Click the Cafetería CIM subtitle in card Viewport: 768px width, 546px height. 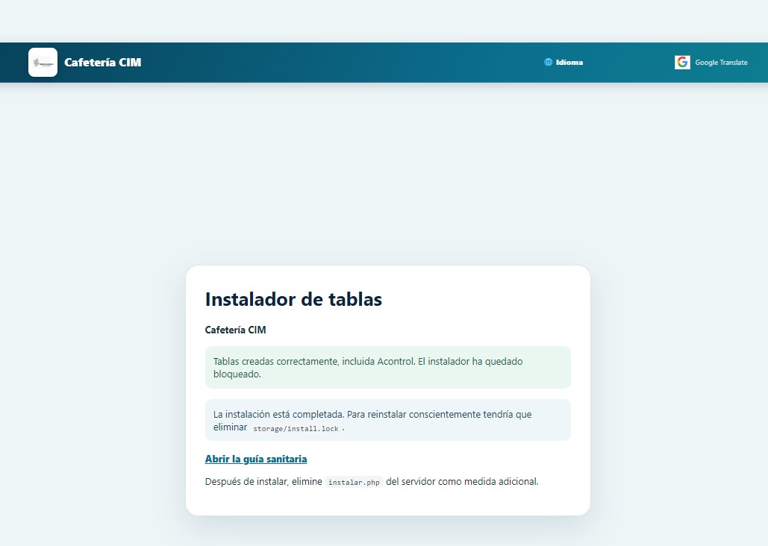point(235,330)
